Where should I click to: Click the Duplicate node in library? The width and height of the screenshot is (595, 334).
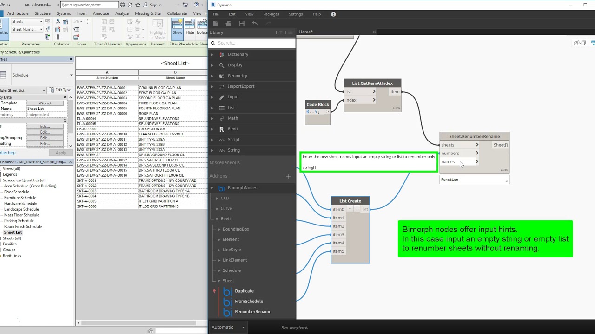244,291
